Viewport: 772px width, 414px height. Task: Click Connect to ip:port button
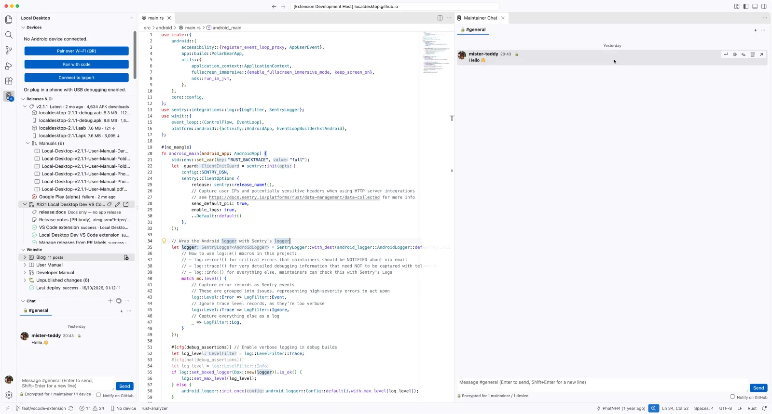(x=76, y=78)
